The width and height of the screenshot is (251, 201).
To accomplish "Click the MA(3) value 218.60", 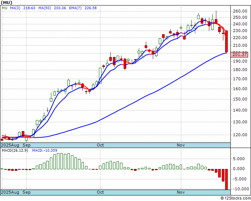I will 29,8.
